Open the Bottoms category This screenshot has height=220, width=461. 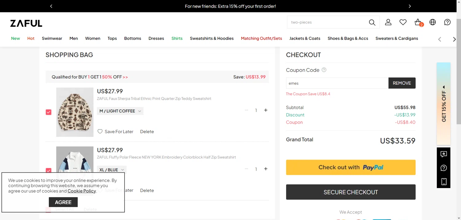pyautogui.click(x=132, y=38)
